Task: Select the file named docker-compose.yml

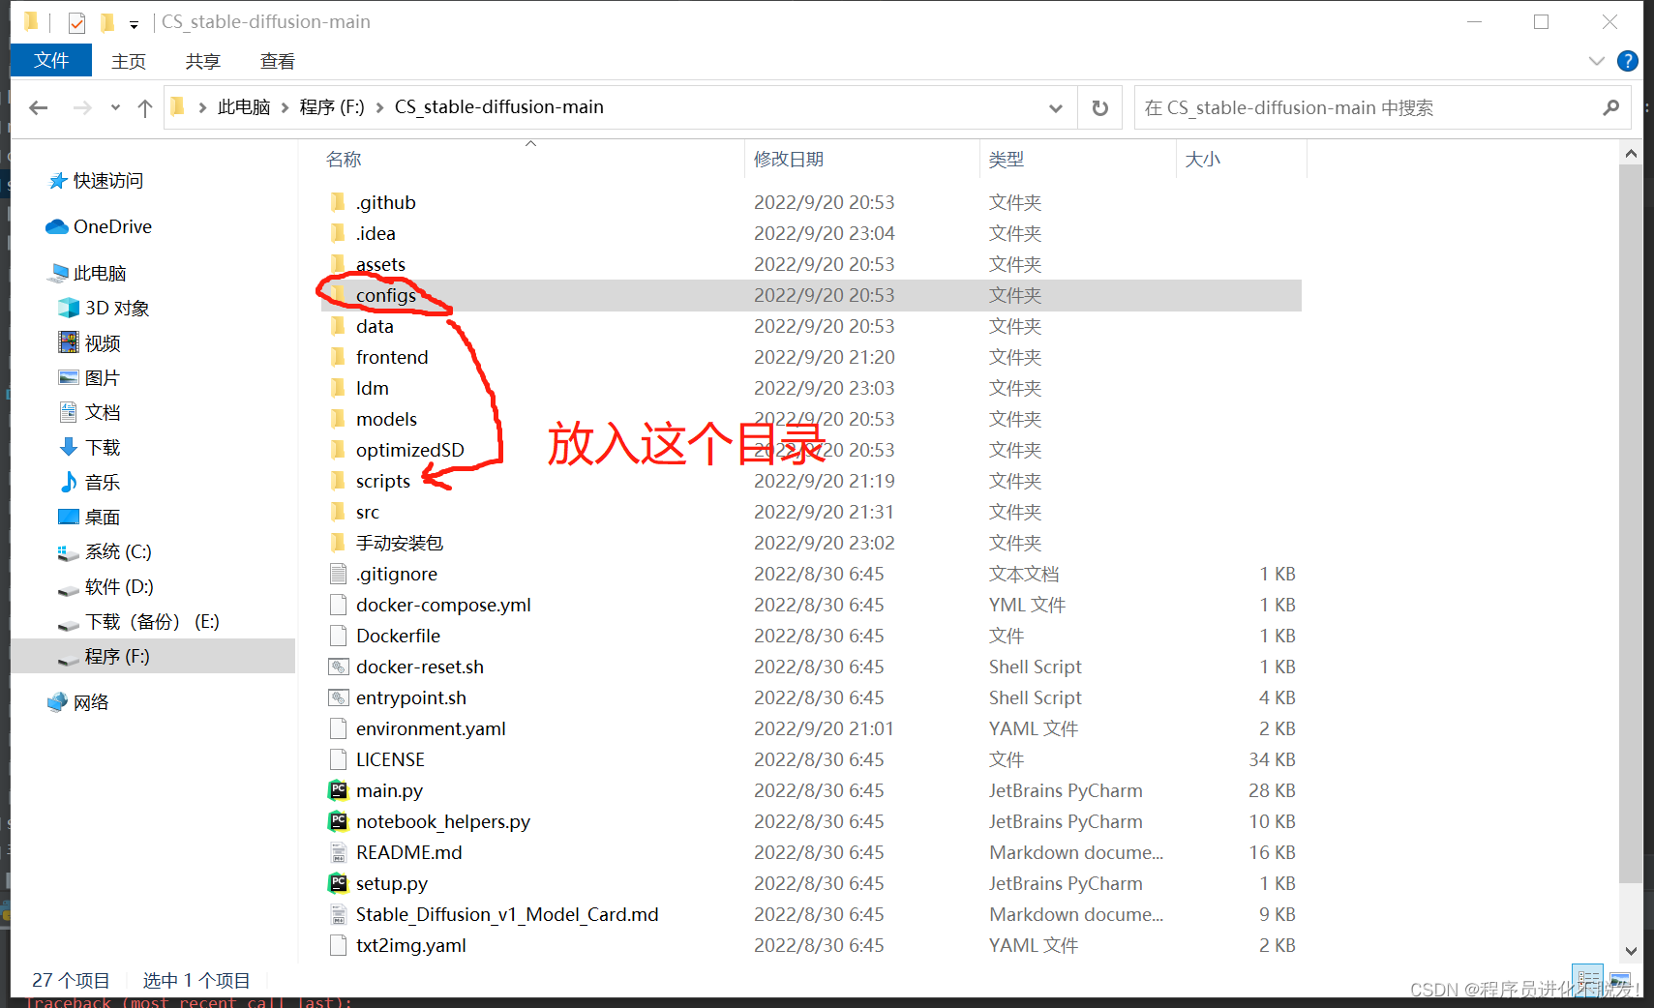Action: pos(443,605)
